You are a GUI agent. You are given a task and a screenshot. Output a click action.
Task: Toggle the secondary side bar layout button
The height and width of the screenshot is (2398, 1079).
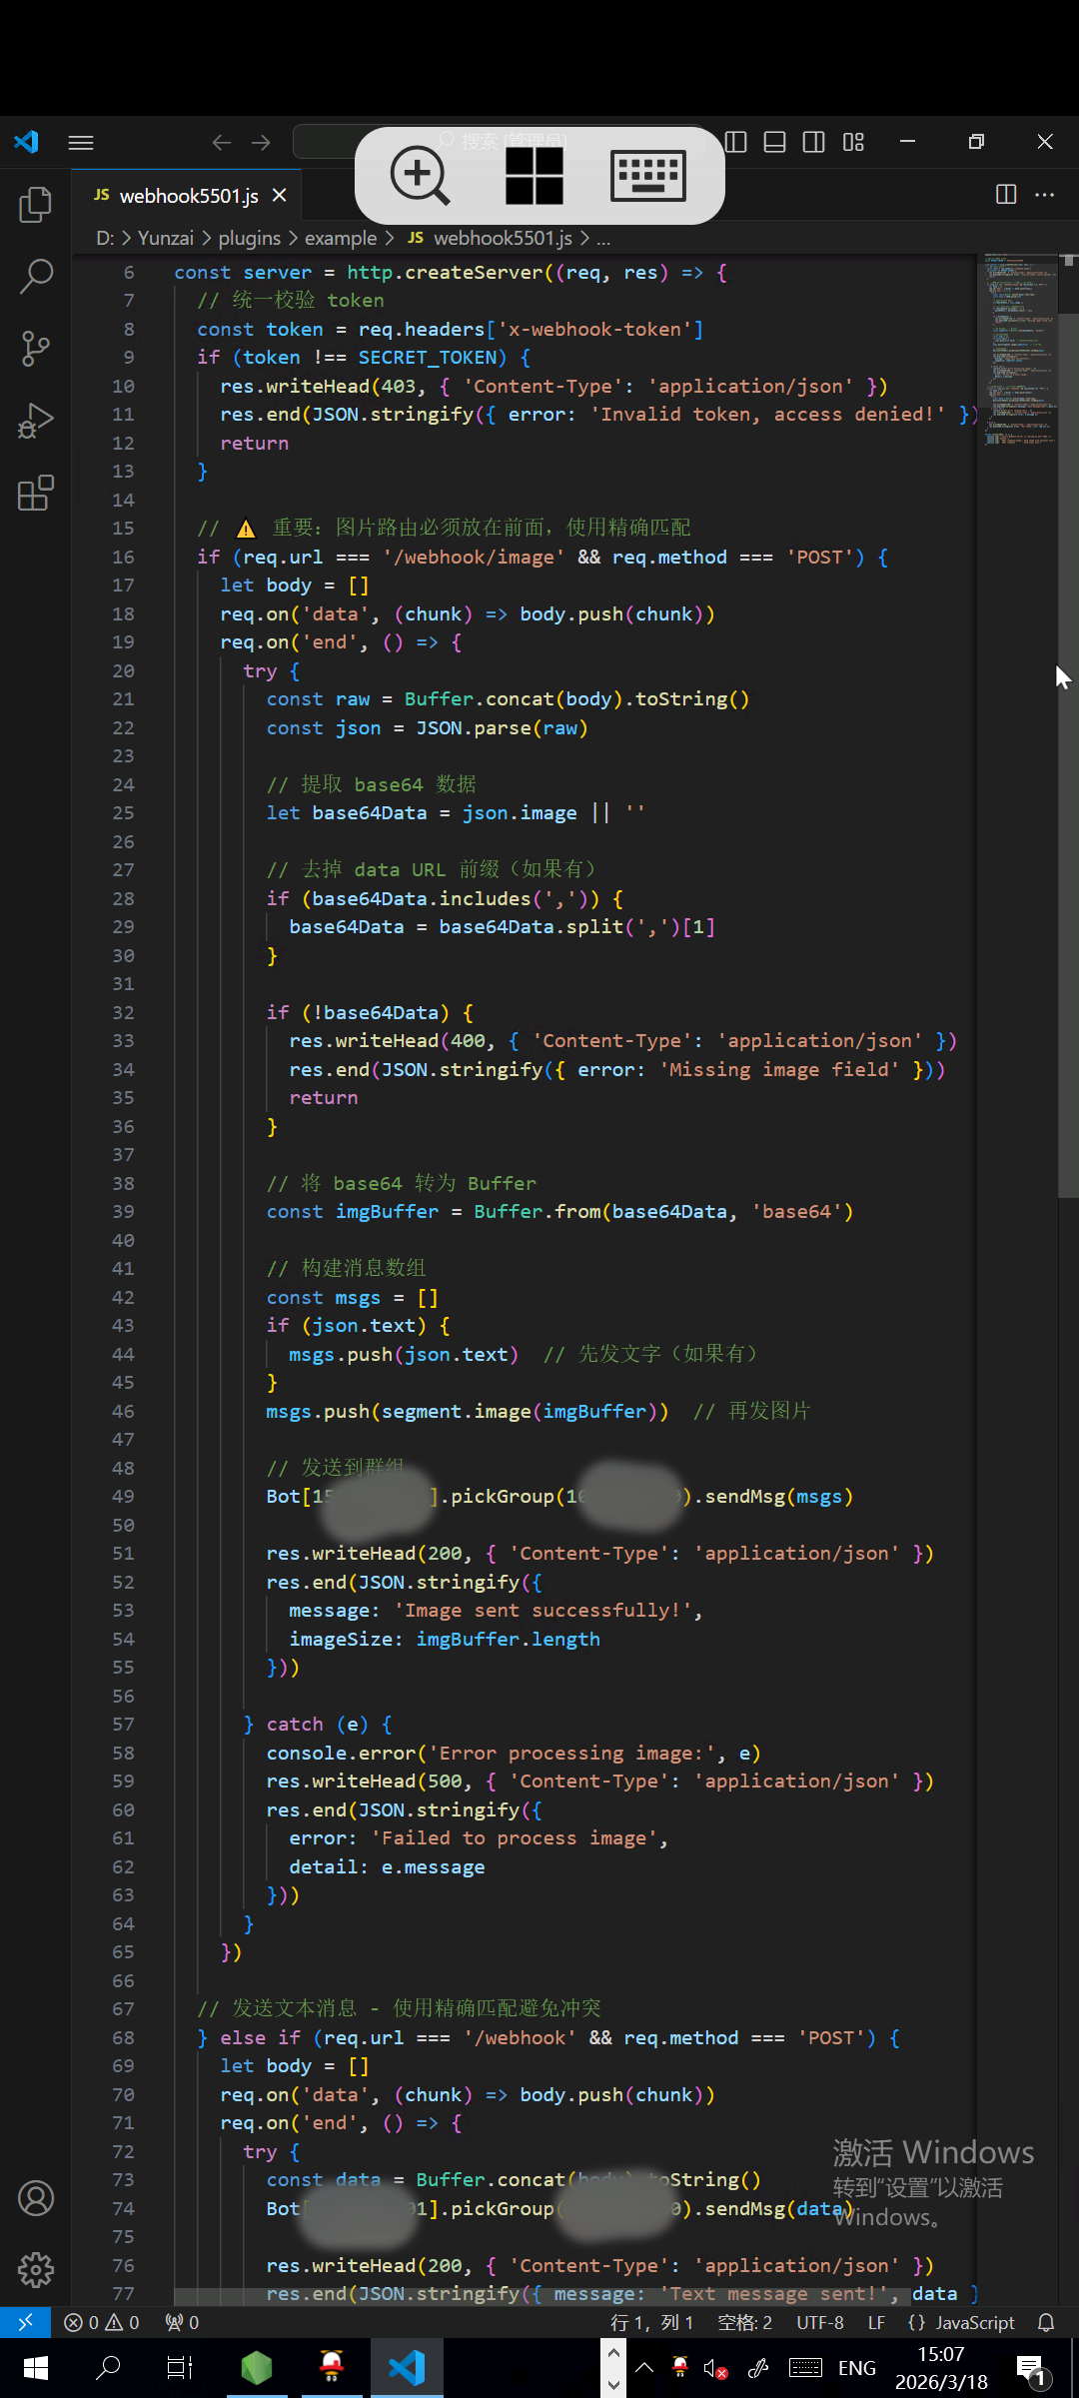814,142
